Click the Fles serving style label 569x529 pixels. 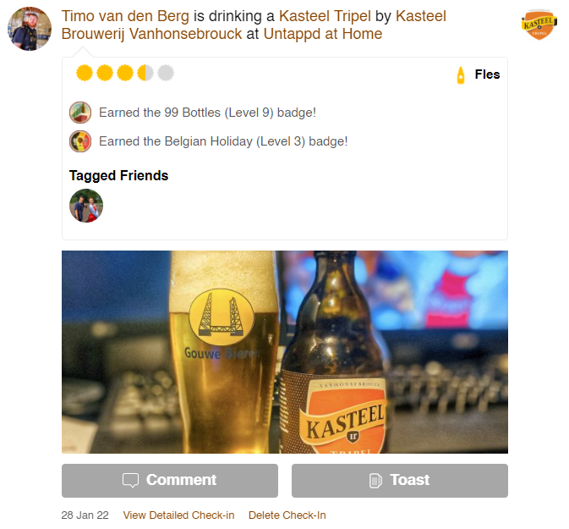(x=487, y=74)
